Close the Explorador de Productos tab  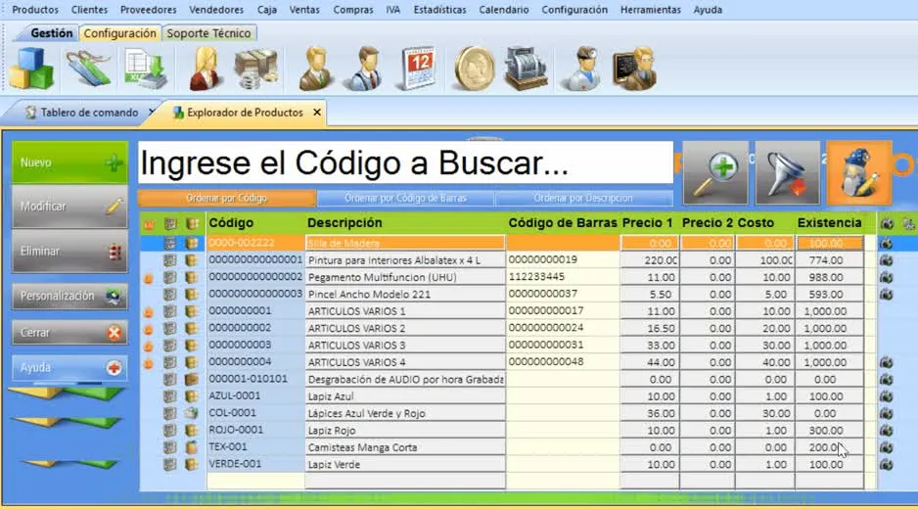pyautogui.click(x=317, y=112)
